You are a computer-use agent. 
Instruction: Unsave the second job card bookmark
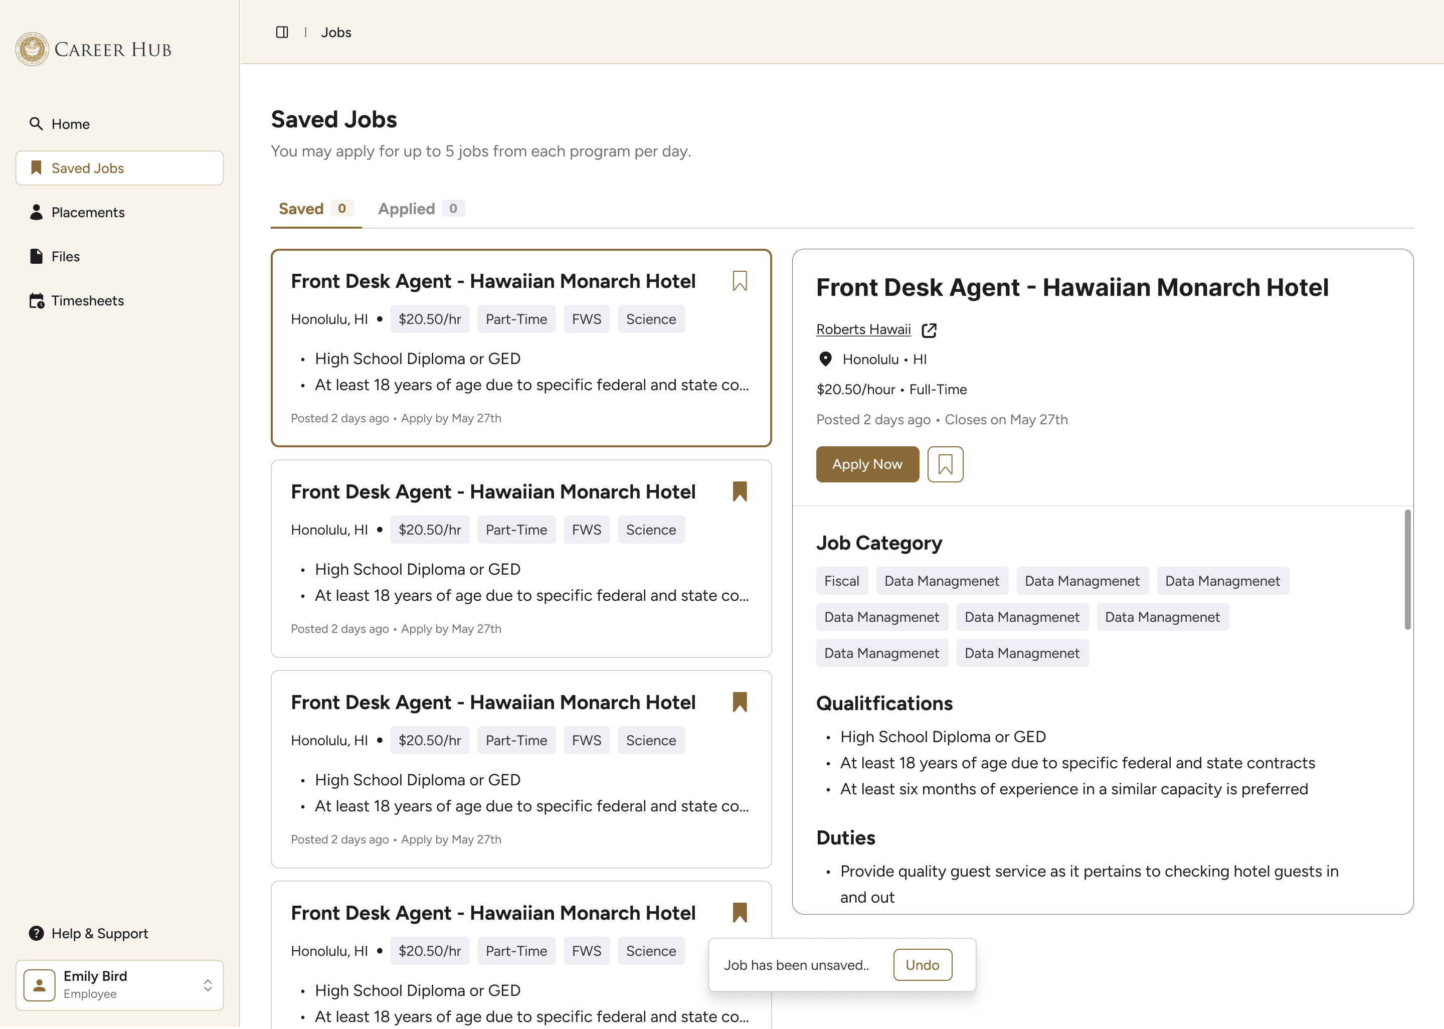coord(739,492)
